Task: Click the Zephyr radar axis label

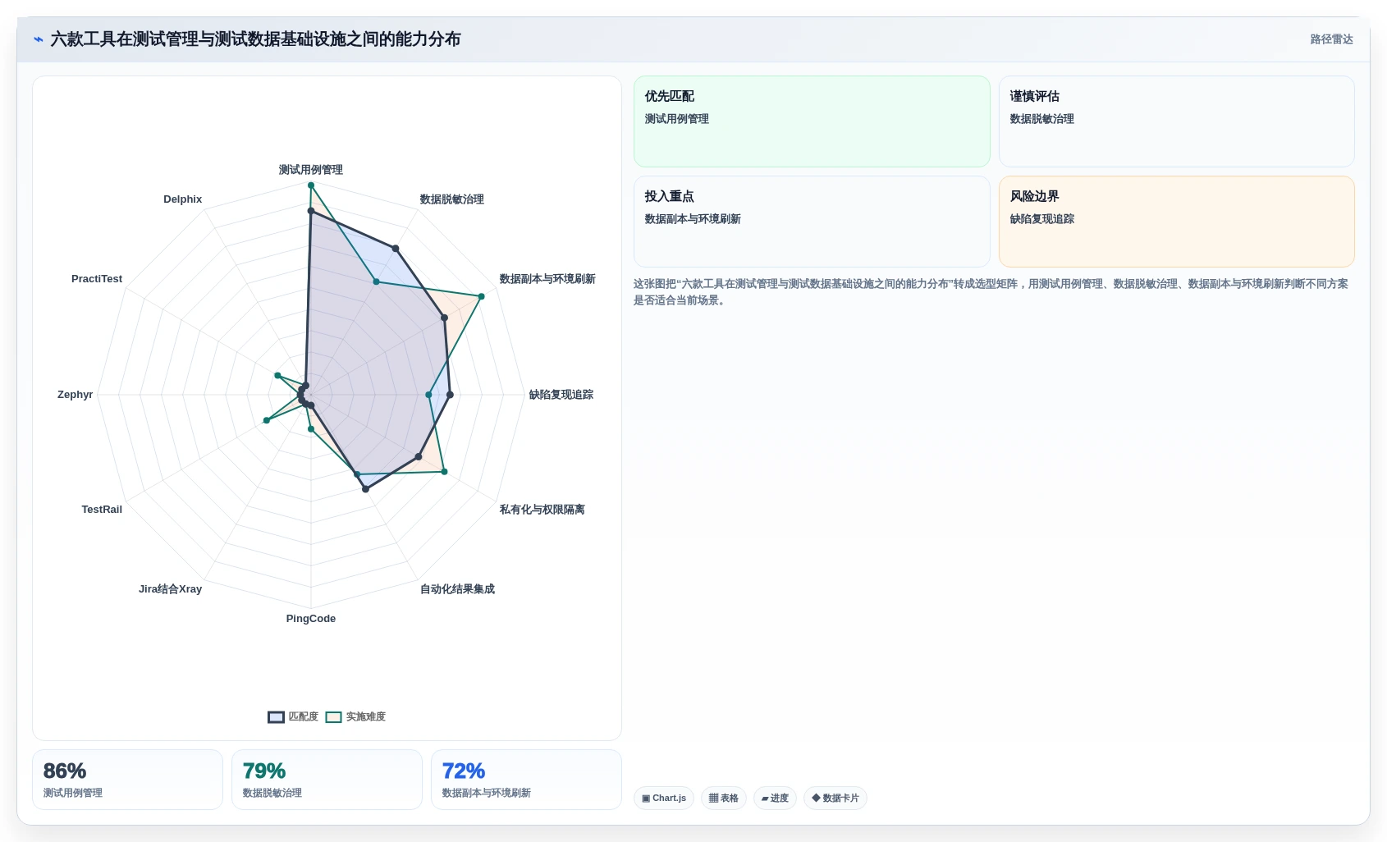Action: tap(76, 395)
